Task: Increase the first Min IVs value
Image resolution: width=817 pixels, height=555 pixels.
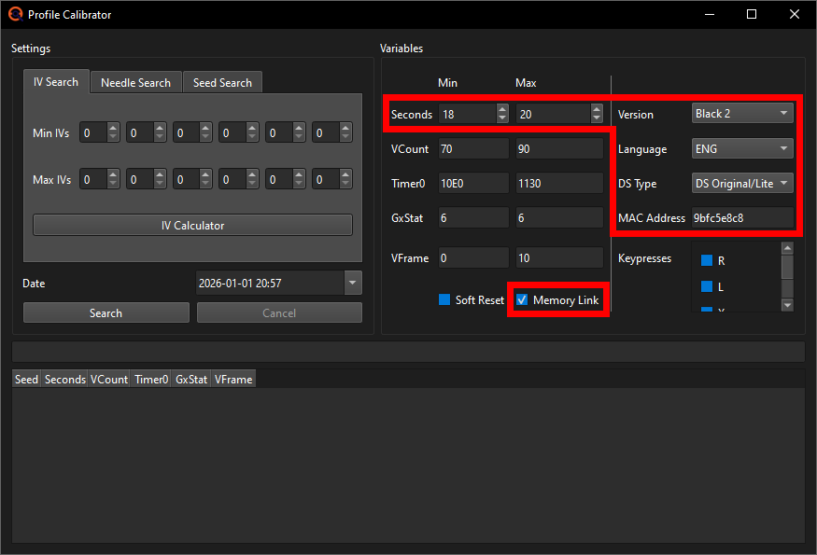Action: [114, 128]
